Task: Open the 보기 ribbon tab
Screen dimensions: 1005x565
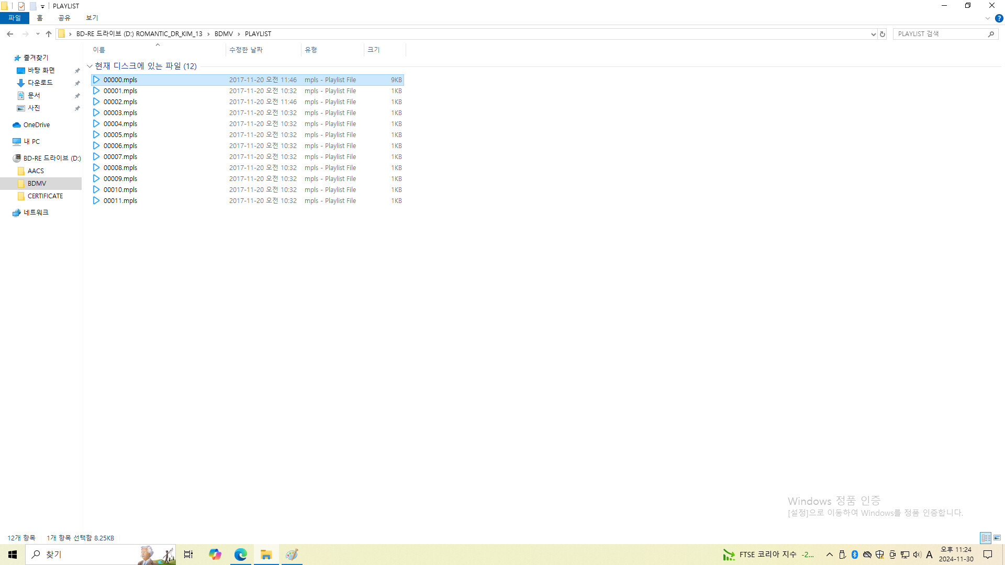Action: [92, 18]
